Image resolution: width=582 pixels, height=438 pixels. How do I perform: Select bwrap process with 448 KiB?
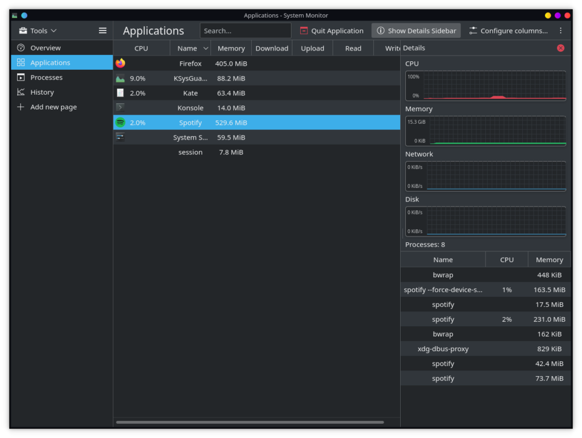coord(485,275)
